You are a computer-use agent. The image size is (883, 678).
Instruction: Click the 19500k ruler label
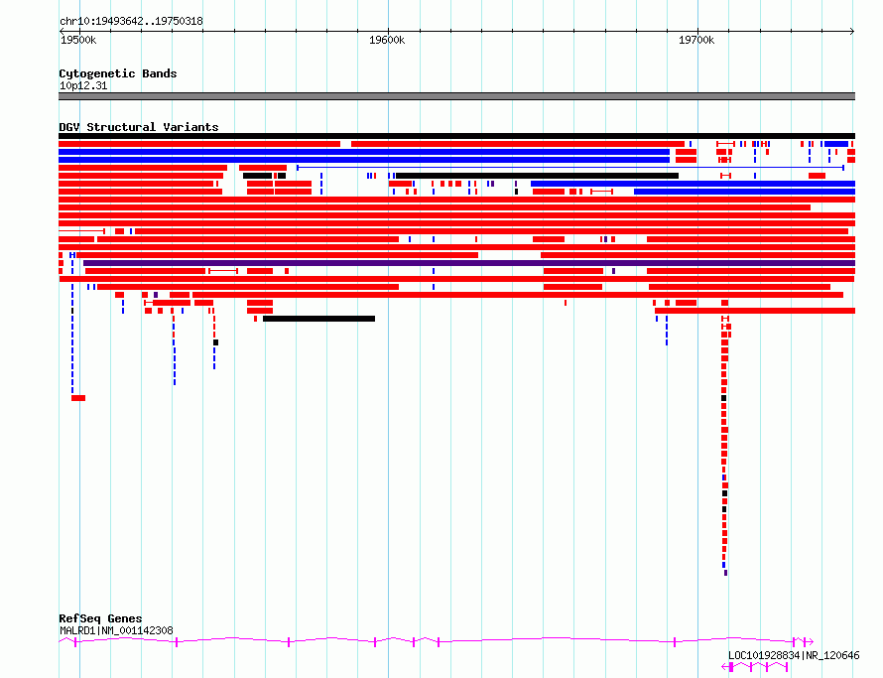(78, 40)
